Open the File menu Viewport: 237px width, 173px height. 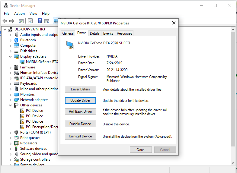pyautogui.click(x=7, y=14)
